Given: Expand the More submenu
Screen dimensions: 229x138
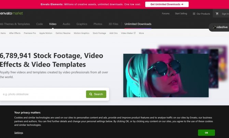Looking at the screenshot, I should 142,33.
